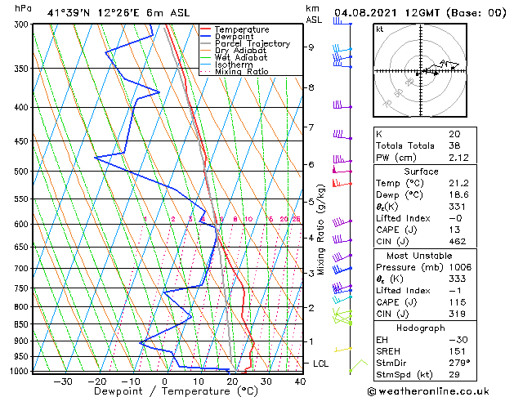This screenshot has height=397, width=514.
Task: Click the 40 temperature axis label
Action: click(x=300, y=381)
